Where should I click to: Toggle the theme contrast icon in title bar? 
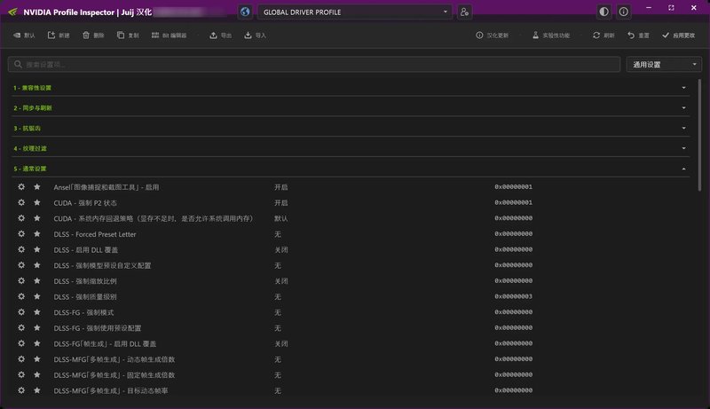coord(604,12)
